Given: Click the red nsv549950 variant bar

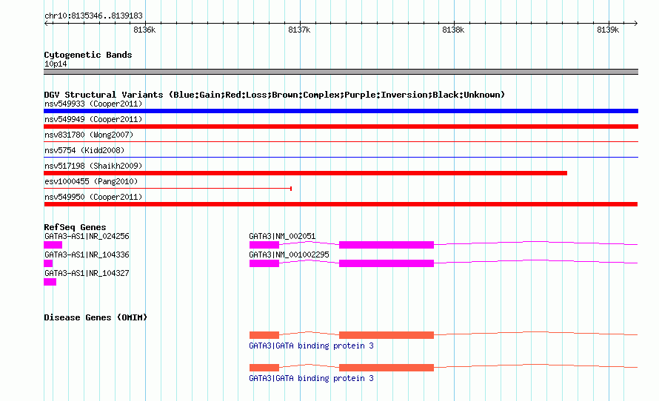Looking at the screenshot, I should [x=341, y=204].
